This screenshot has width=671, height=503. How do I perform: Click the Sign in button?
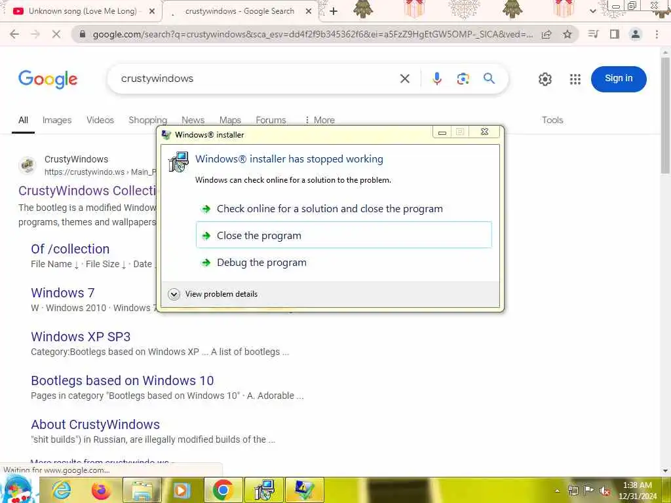[619, 79]
